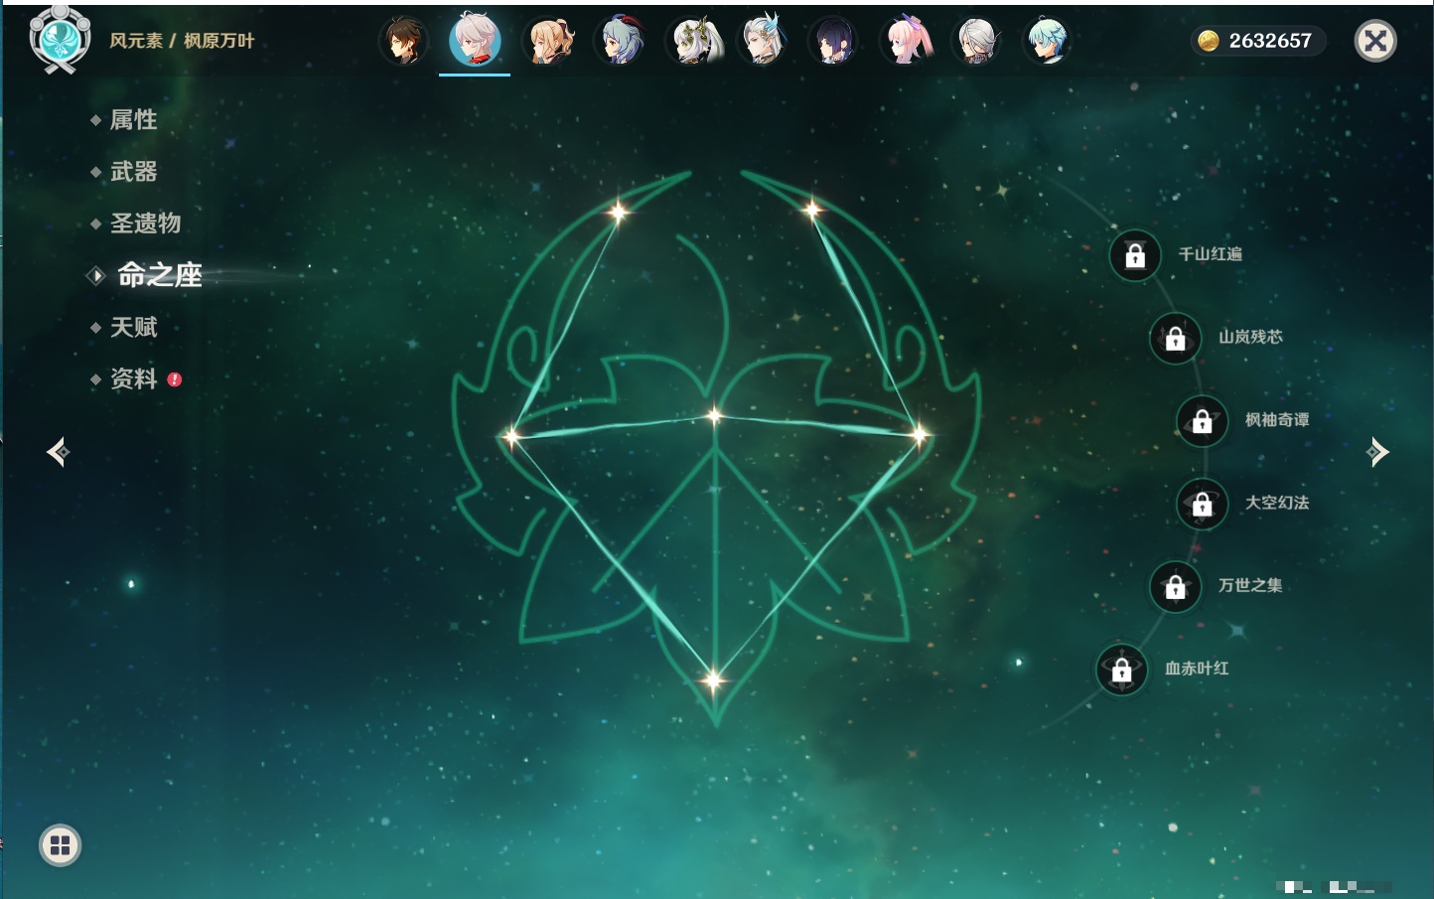Select the blue-haired Ganyu portrait with red horns

pyautogui.click(x=620, y=42)
